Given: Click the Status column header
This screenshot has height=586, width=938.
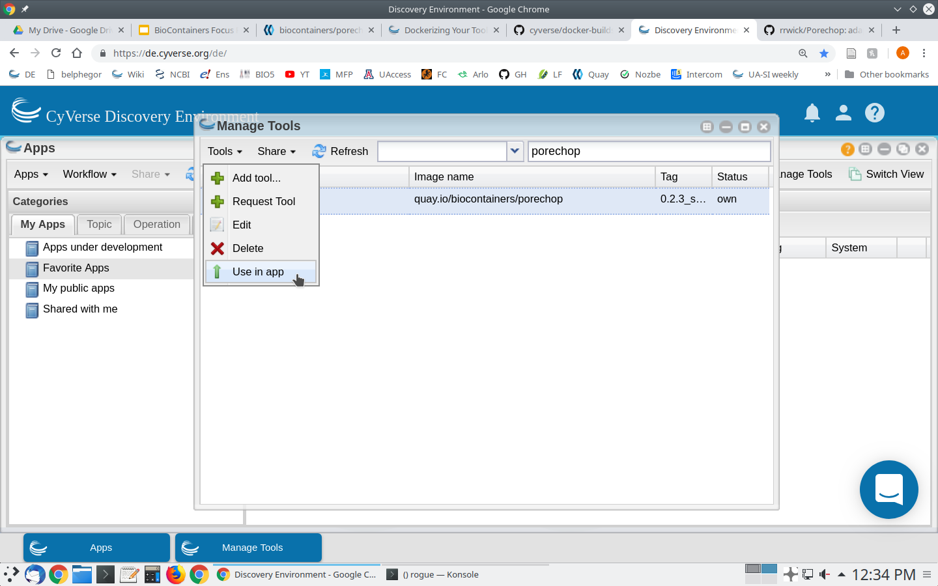Looking at the screenshot, I should pyautogui.click(x=741, y=176).
